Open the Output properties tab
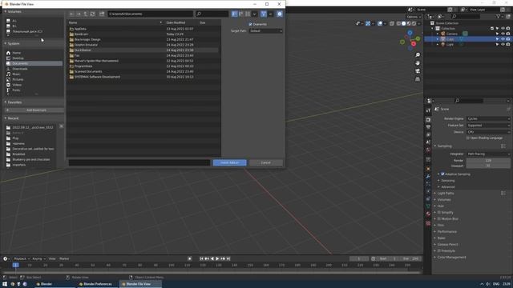Image resolution: width=513 pixels, height=288 pixels. [428, 127]
